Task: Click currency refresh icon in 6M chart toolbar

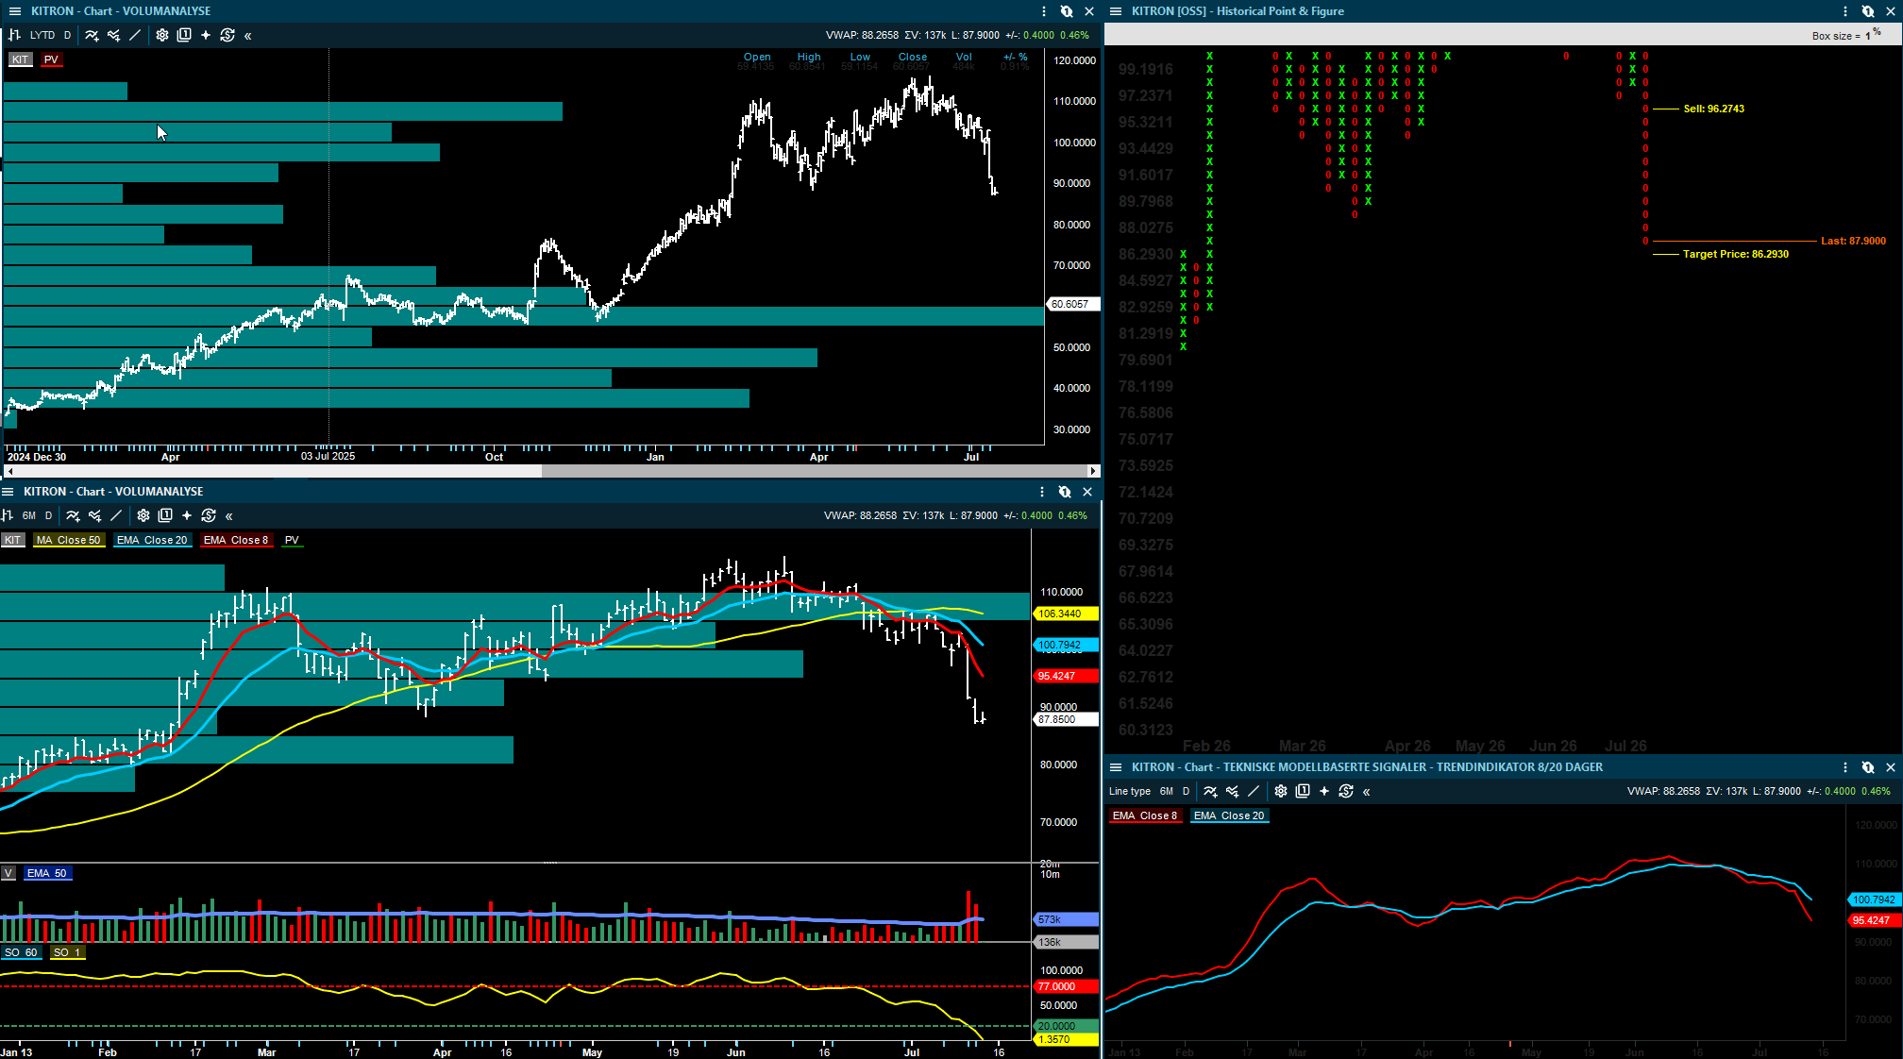Action: coord(209,515)
